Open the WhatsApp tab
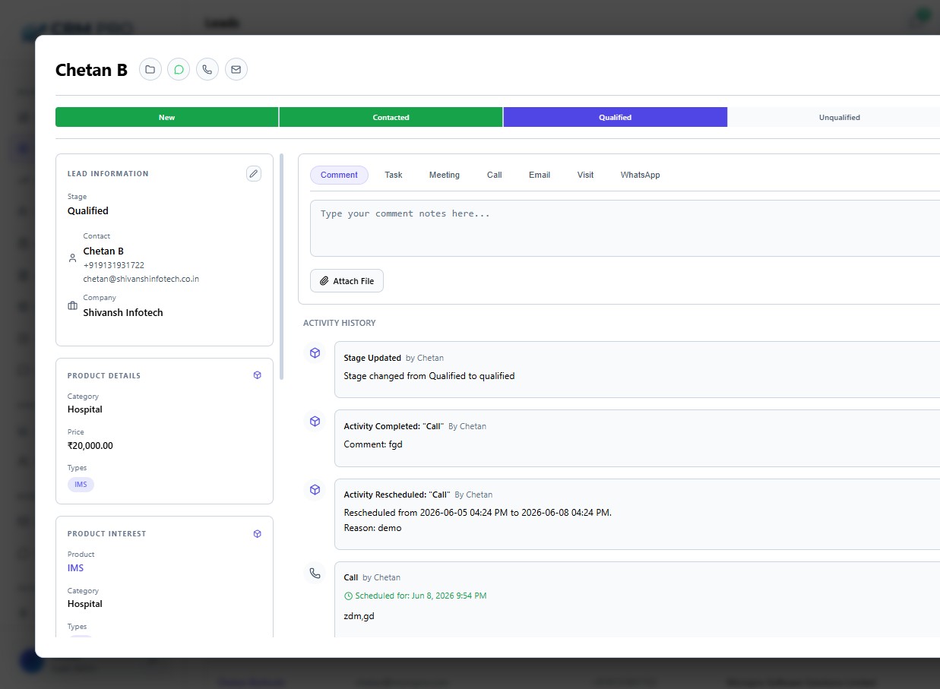940x689 pixels. [641, 175]
